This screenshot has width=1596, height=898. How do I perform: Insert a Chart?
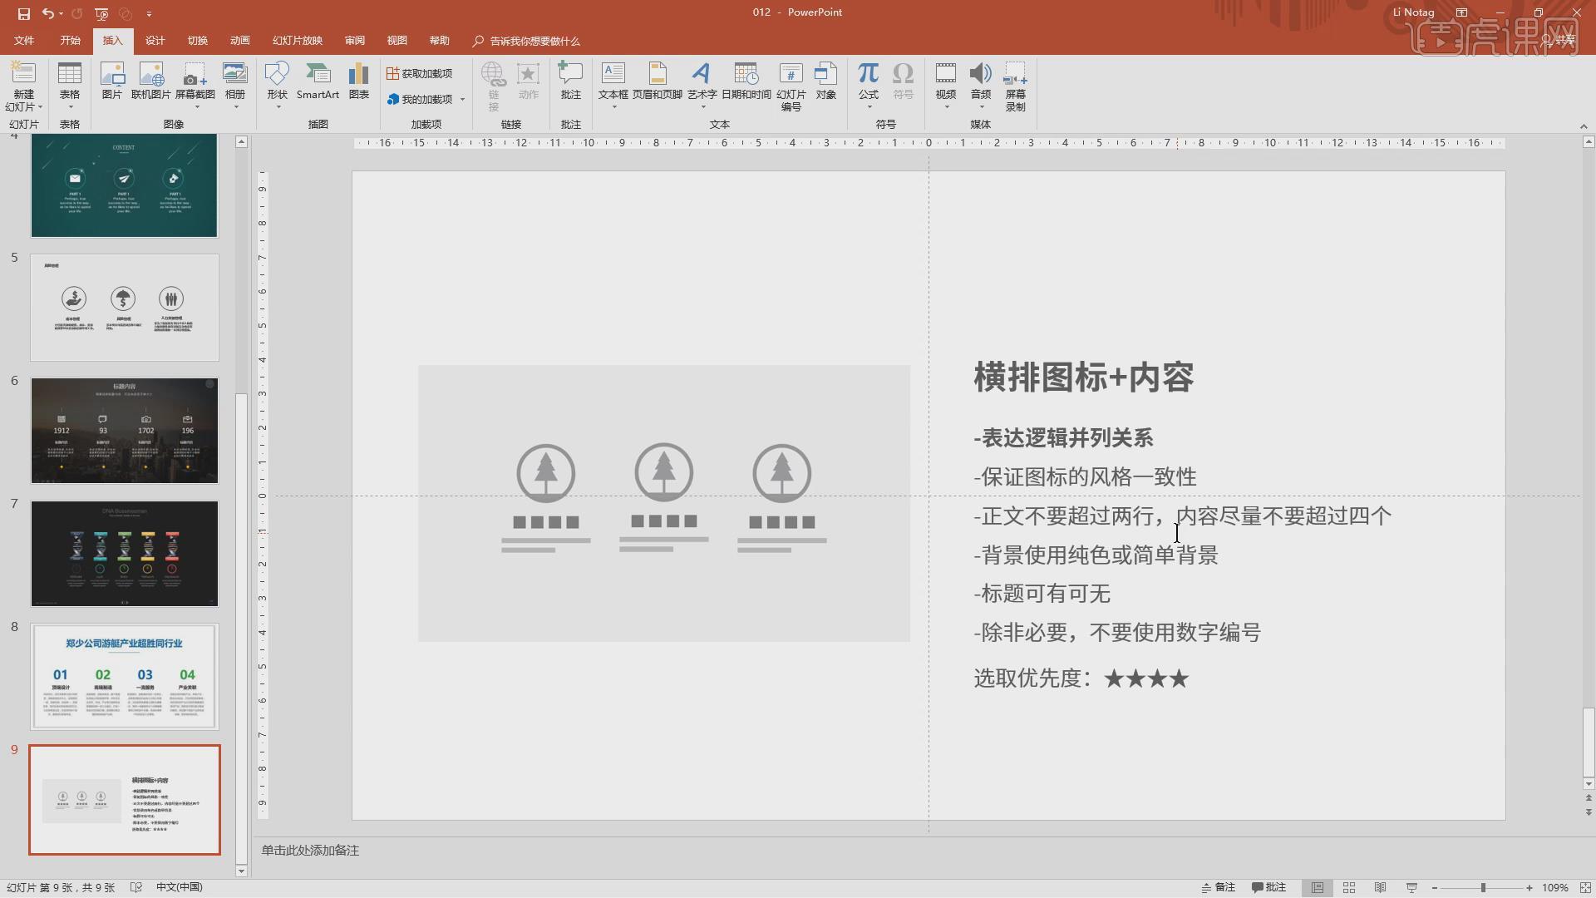[x=358, y=81]
